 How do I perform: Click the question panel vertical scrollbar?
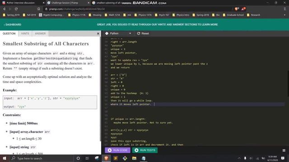[100, 89]
